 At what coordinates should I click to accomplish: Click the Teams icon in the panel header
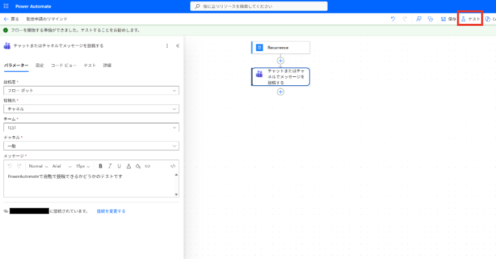(x=7, y=46)
